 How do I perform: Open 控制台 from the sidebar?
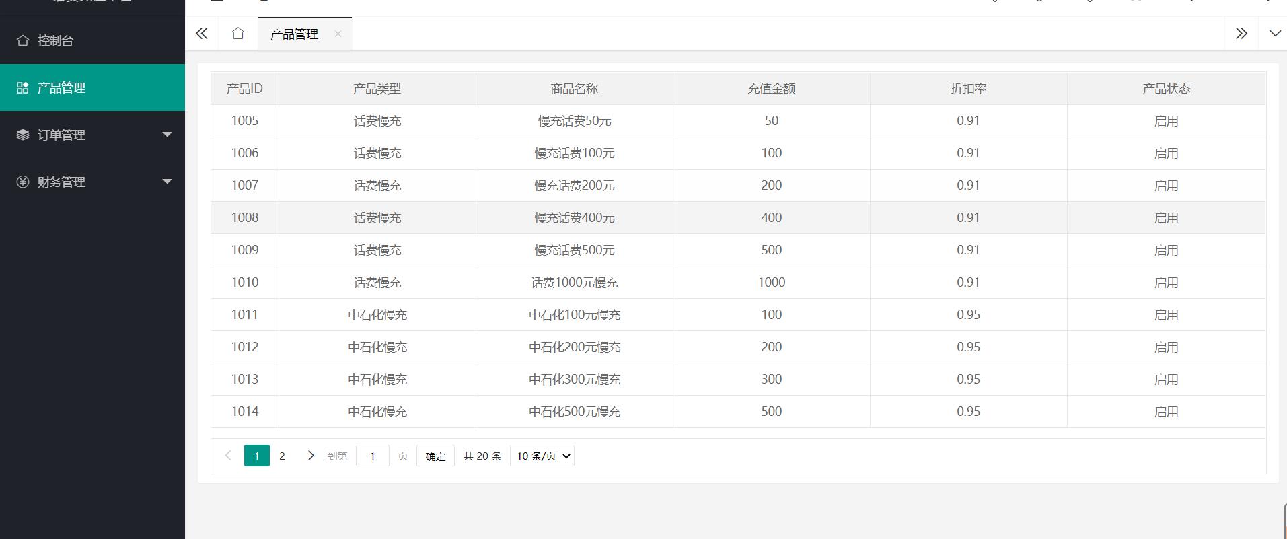click(92, 40)
